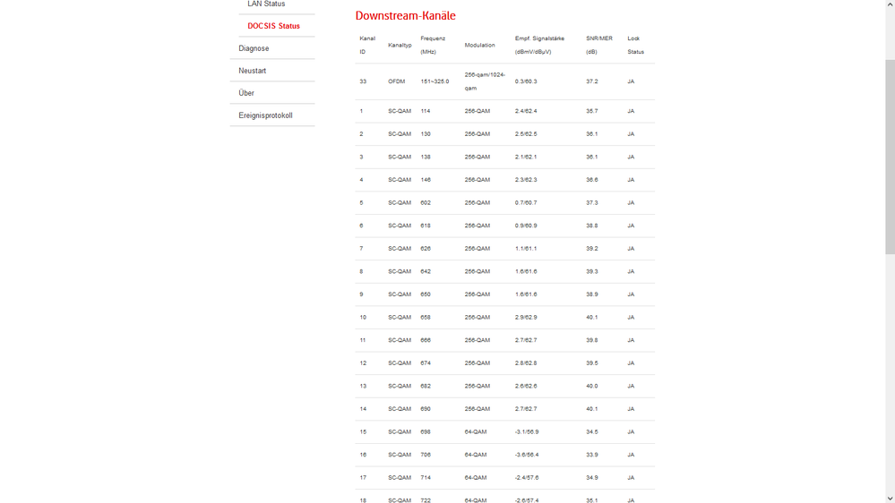Click signal value -3.6/56.4
895x503 pixels.
pos(527,455)
